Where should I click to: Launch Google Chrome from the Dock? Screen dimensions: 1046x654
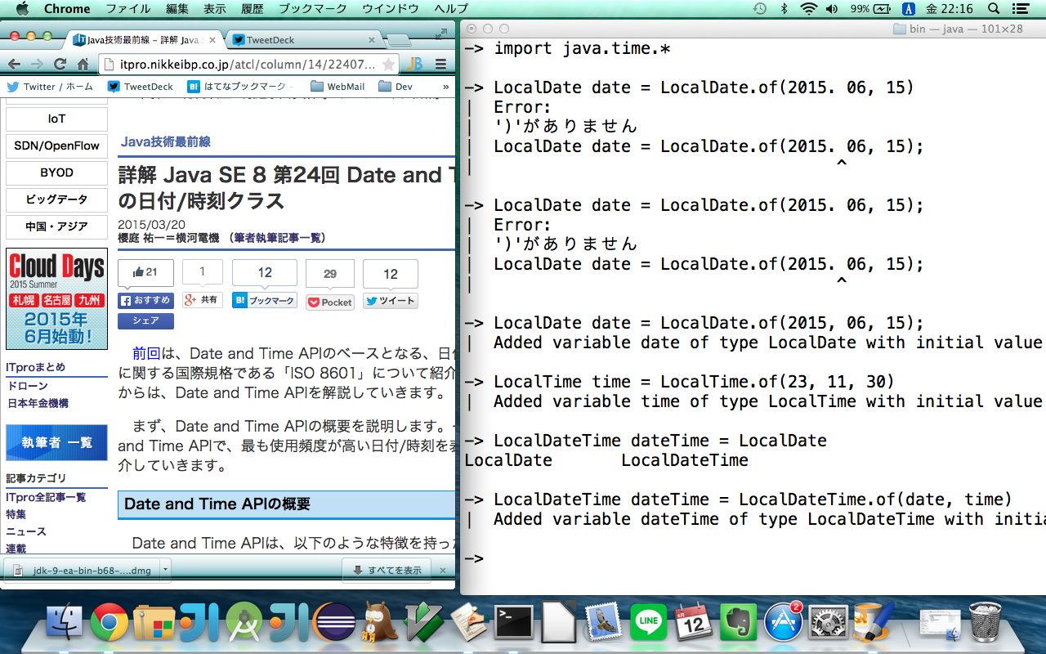coord(109,624)
